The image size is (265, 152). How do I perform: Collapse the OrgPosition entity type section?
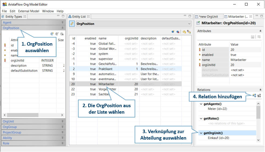(x=63, y=28)
